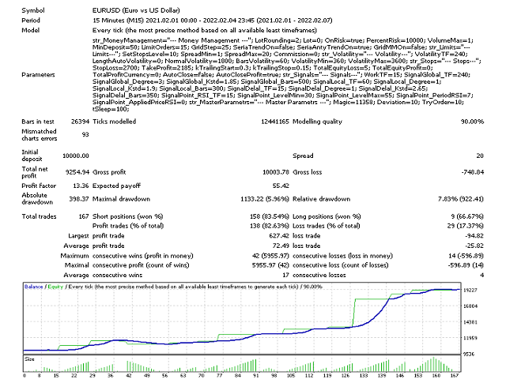
Task: Select the 15 Minutes (M15) period line
Action: coord(213,21)
